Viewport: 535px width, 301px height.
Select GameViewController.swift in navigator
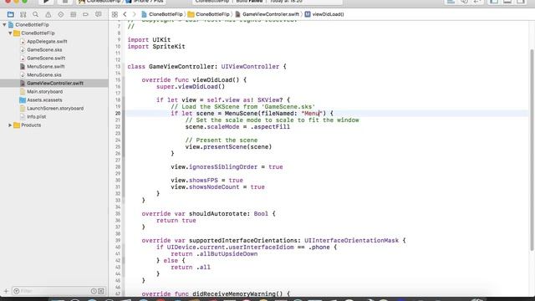[54, 84]
